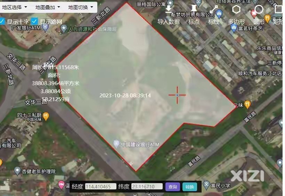Viewport: 285px width, 196px height.
Task: Click the 文华一路 road label
Action: pyautogui.click(x=36, y=102)
